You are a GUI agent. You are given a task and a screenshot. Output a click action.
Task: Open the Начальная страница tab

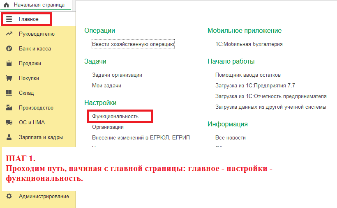coord(36,5)
